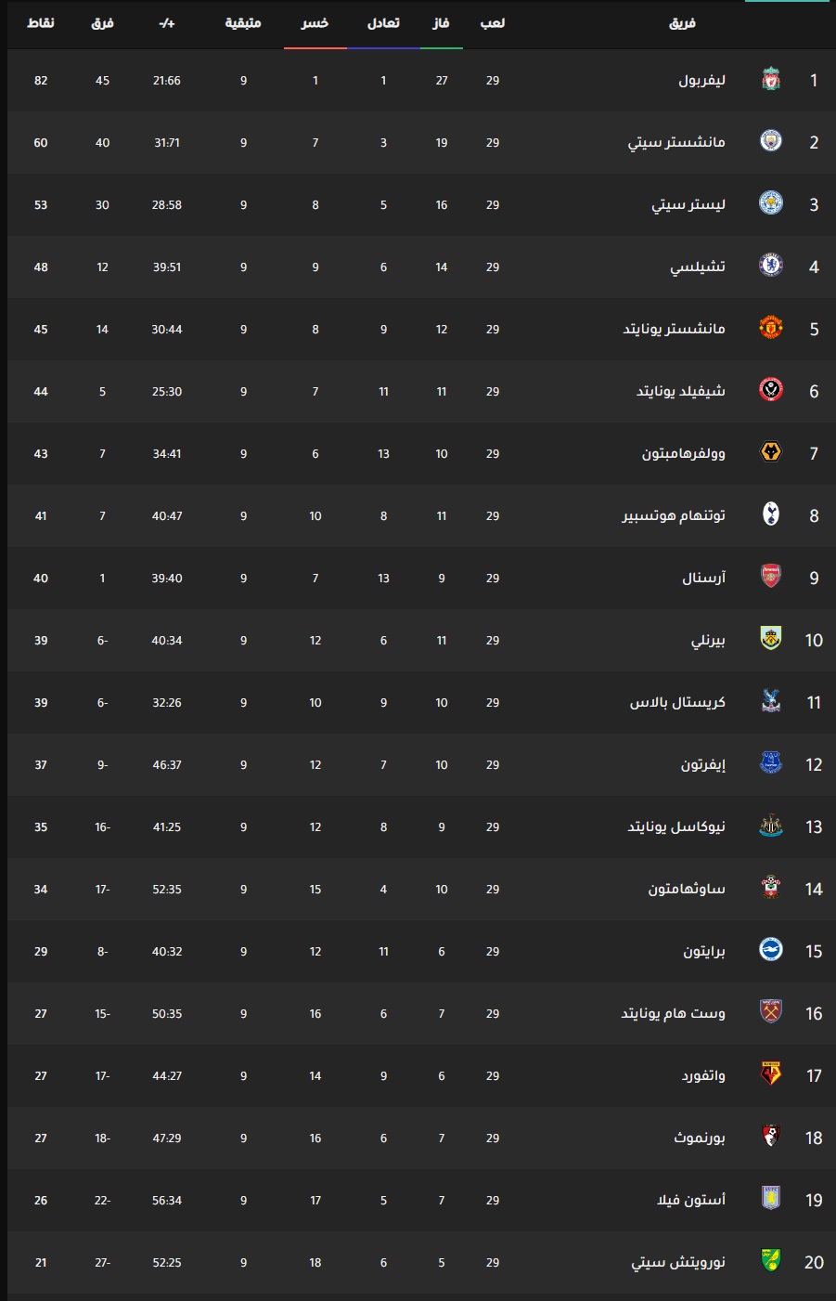The image size is (836, 1301).
Task: Click the Chelsea club crest
Action: coord(770,266)
